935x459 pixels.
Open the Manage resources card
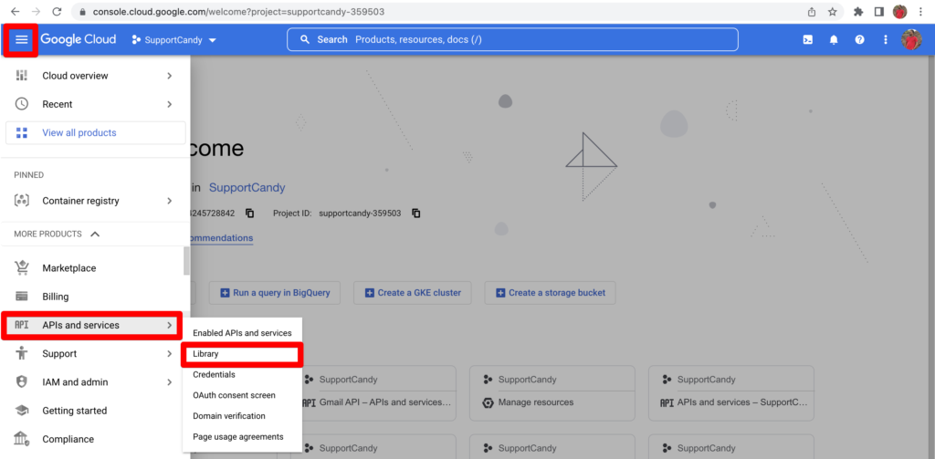coord(552,391)
